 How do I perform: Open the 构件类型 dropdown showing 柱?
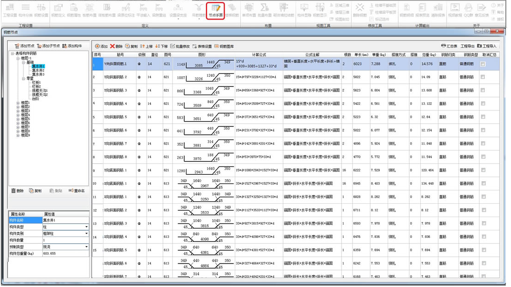(x=87, y=227)
